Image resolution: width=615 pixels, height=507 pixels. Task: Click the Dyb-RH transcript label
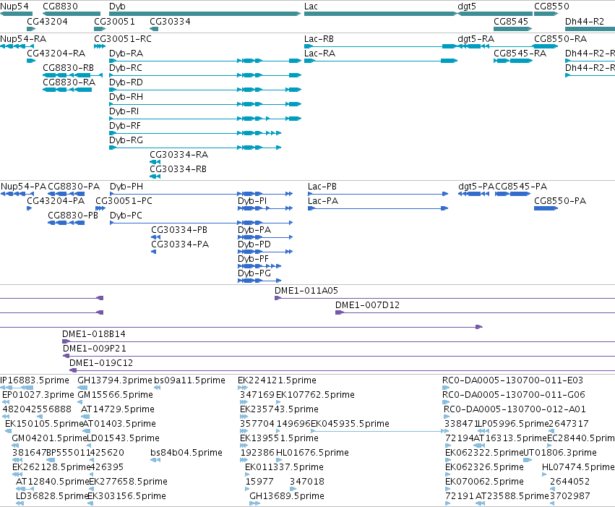point(126,97)
